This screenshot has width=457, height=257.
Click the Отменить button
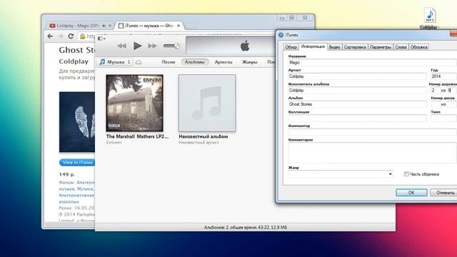pyautogui.click(x=443, y=193)
